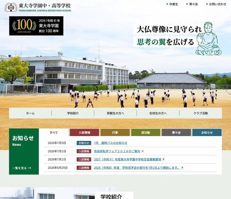Screen dimensions: 231x199
Task: Select the 行事 news tab
Action: (x=115, y=132)
